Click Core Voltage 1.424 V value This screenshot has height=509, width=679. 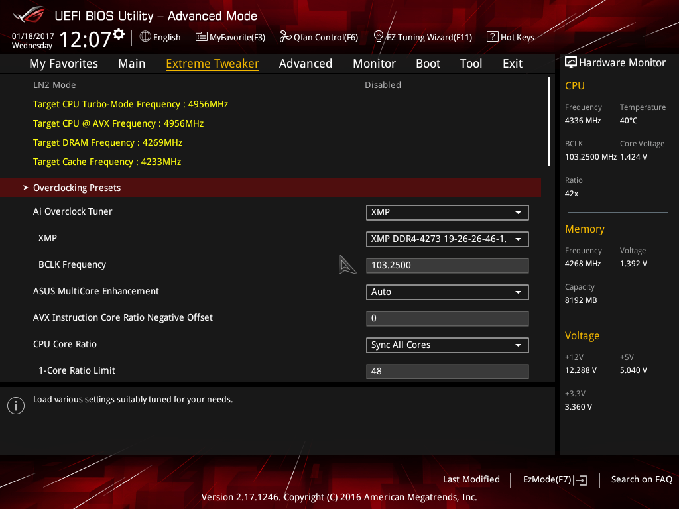pyautogui.click(x=633, y=156)
